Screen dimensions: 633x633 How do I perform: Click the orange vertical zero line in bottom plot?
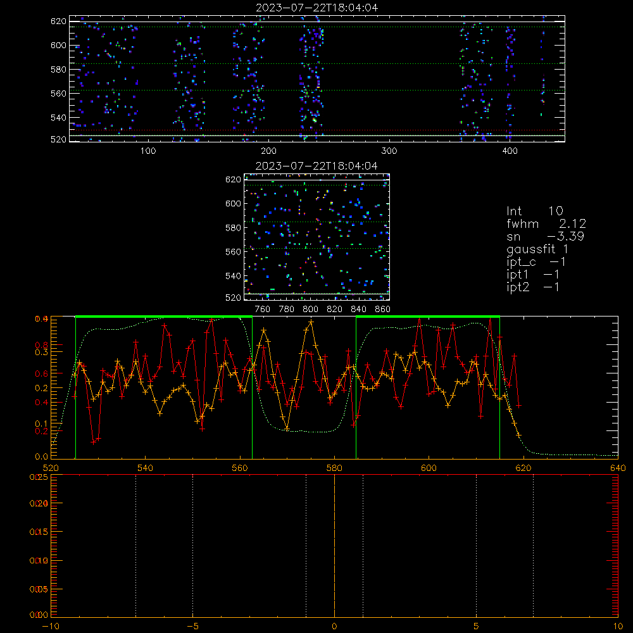[x=334, y=546]
